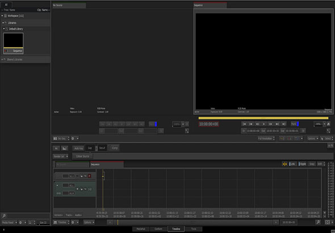Click the In mark button of Sequence

tap(244, 131)
